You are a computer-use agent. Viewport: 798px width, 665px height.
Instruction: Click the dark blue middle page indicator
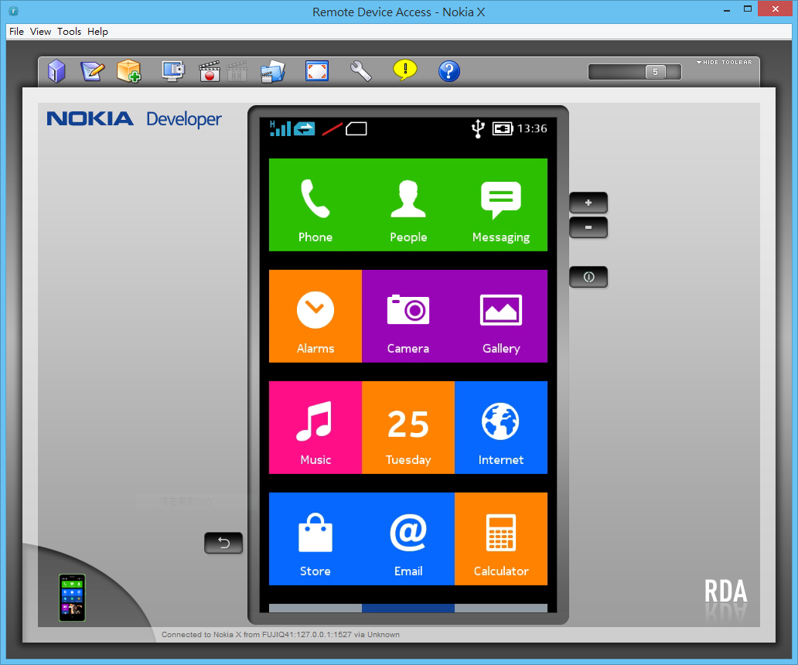(x=408, y=608)
